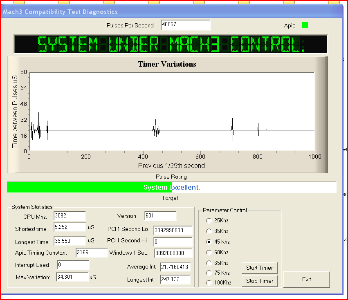Click the Windows 1 Sec. field
The height and width of the screenshot is (300, 348).
(x=173, y=253)
